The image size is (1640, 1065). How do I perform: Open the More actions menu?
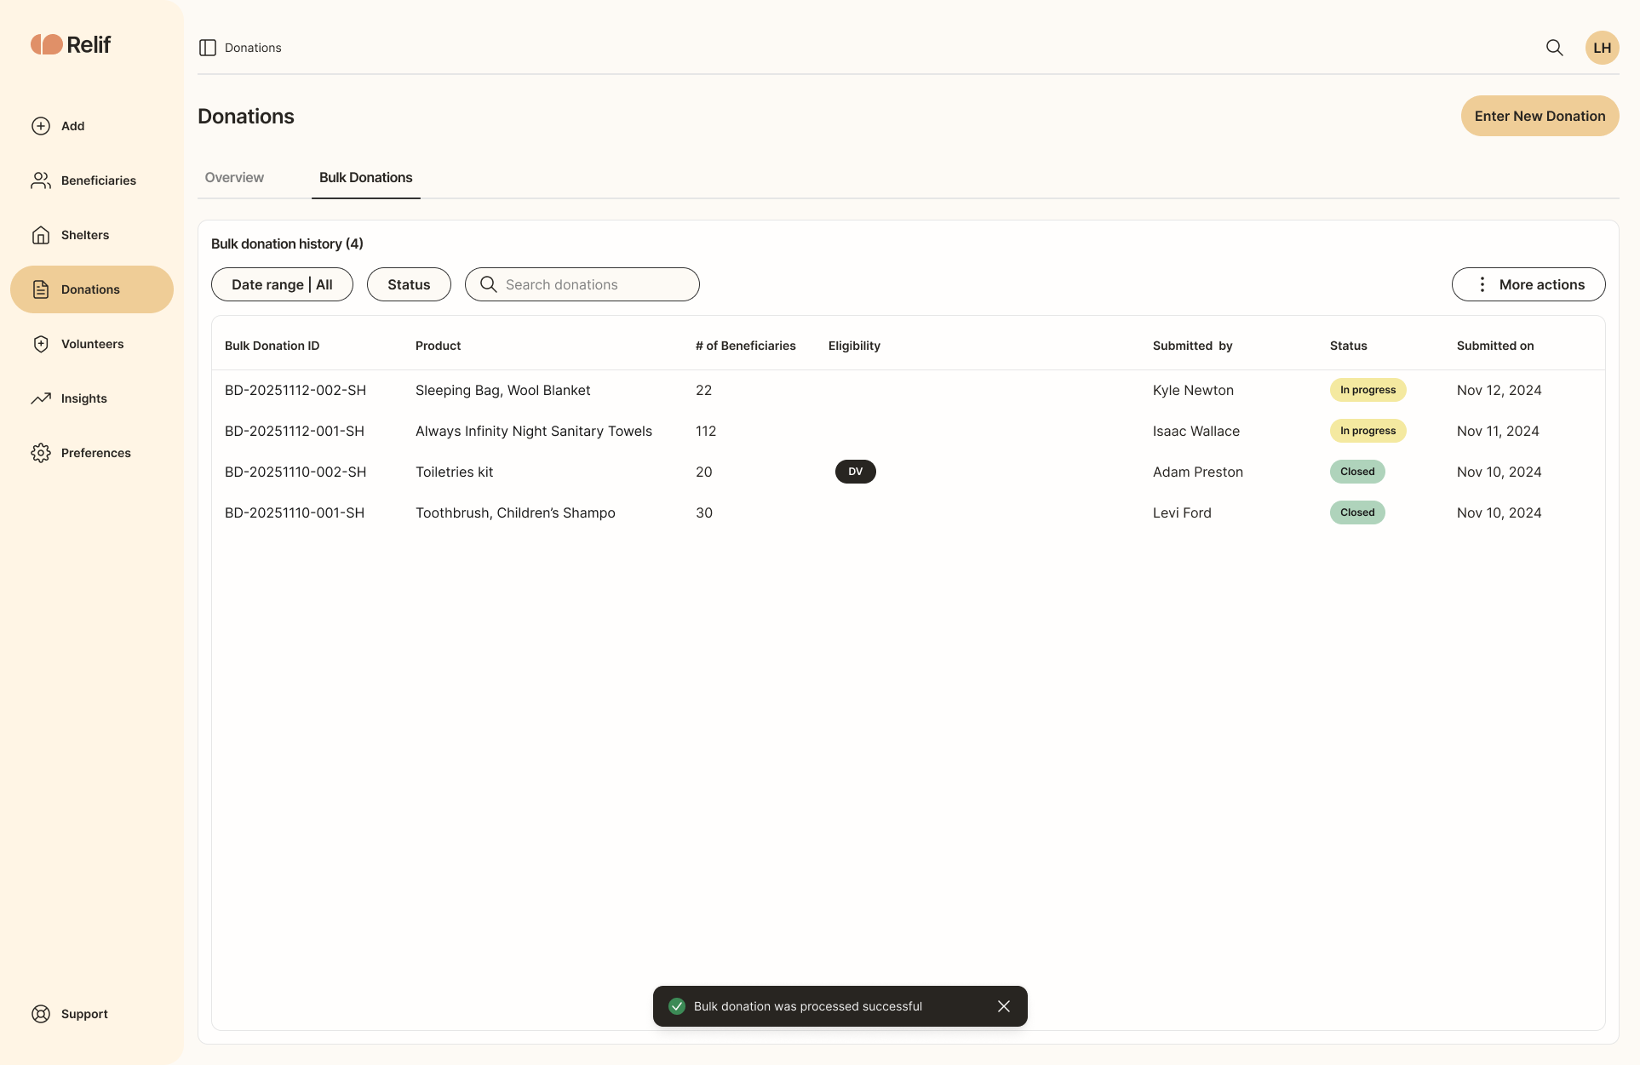click(x=1528, y=284)
